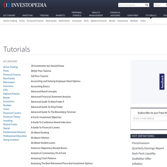Open the Exam Prep menu
Screen dimensions: 167x167
point(133,15)
